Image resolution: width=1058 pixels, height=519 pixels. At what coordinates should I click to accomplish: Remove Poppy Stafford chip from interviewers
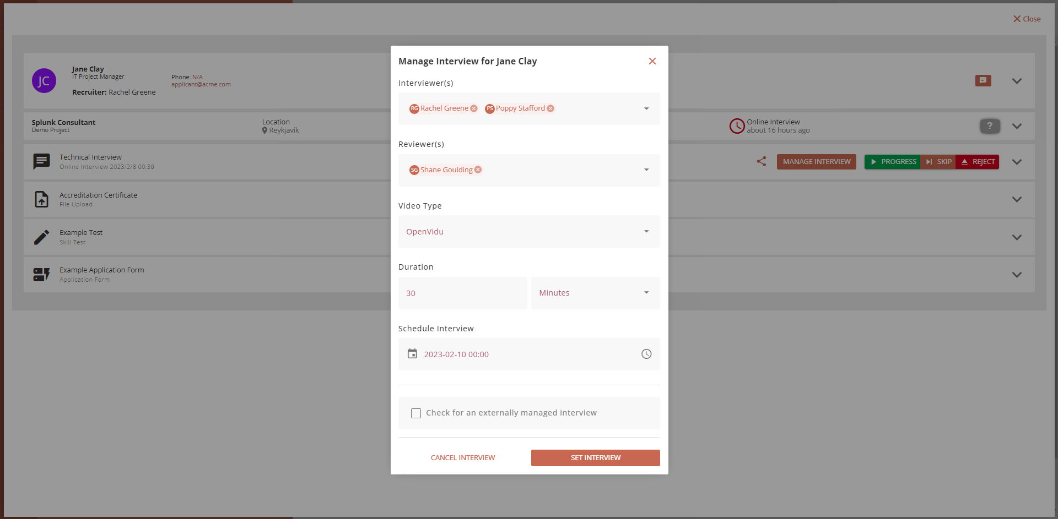coord(550,108)
